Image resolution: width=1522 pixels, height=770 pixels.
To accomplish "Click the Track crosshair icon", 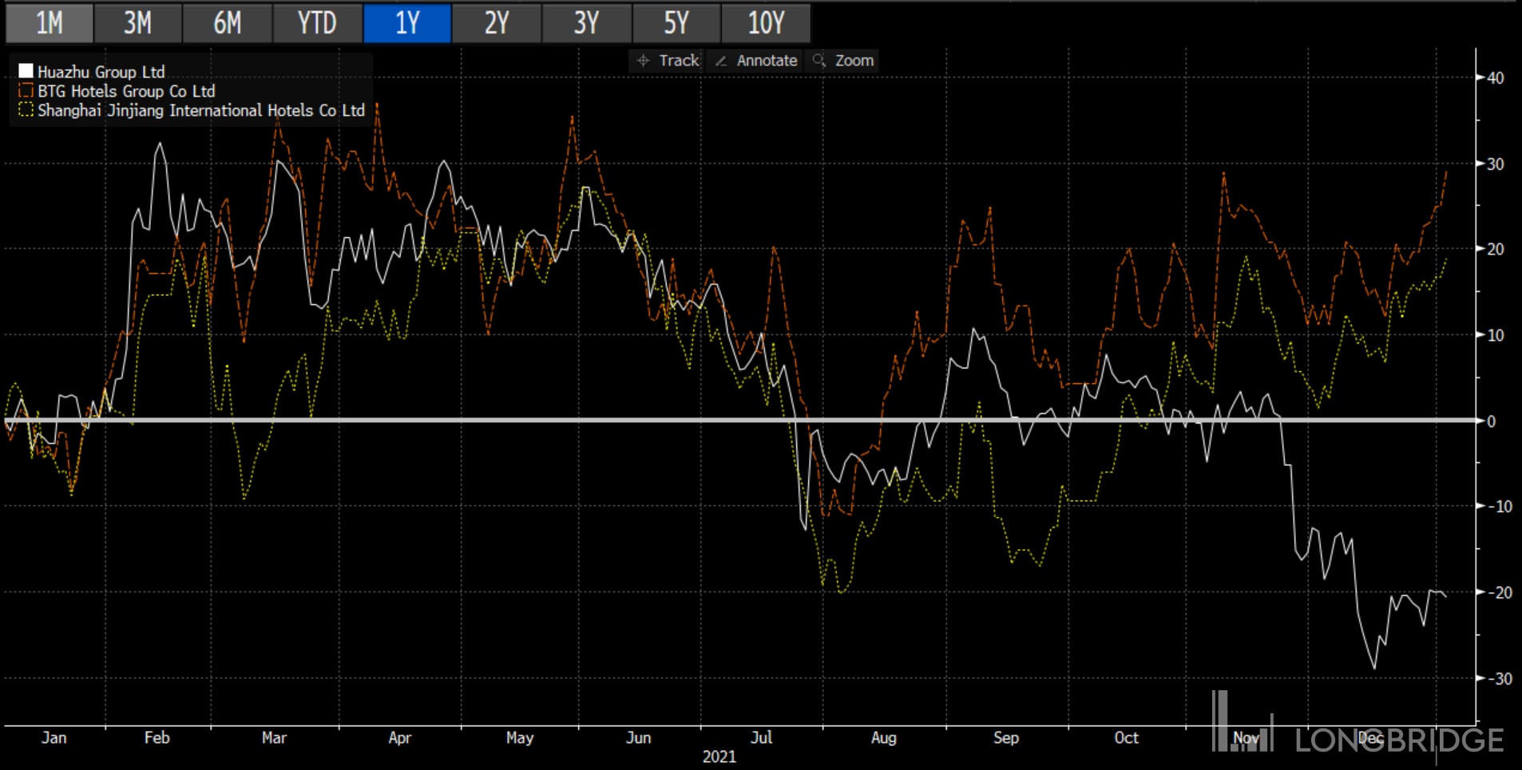I will tap(644, 61).
